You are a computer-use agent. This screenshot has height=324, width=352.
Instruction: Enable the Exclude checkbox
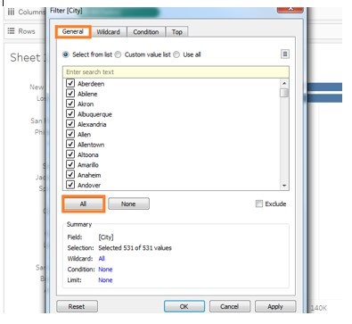[259, 204]
